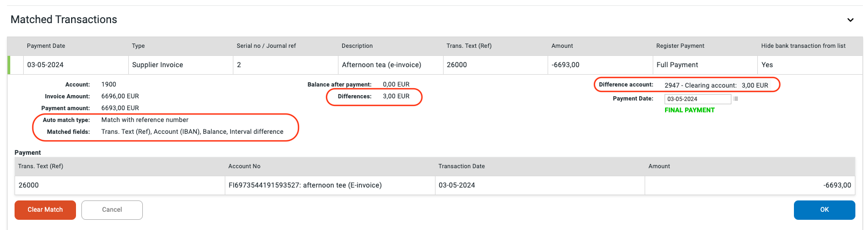
Task: Click the Afternoon tea (e-invoice) description
Action: coord(381,65)
